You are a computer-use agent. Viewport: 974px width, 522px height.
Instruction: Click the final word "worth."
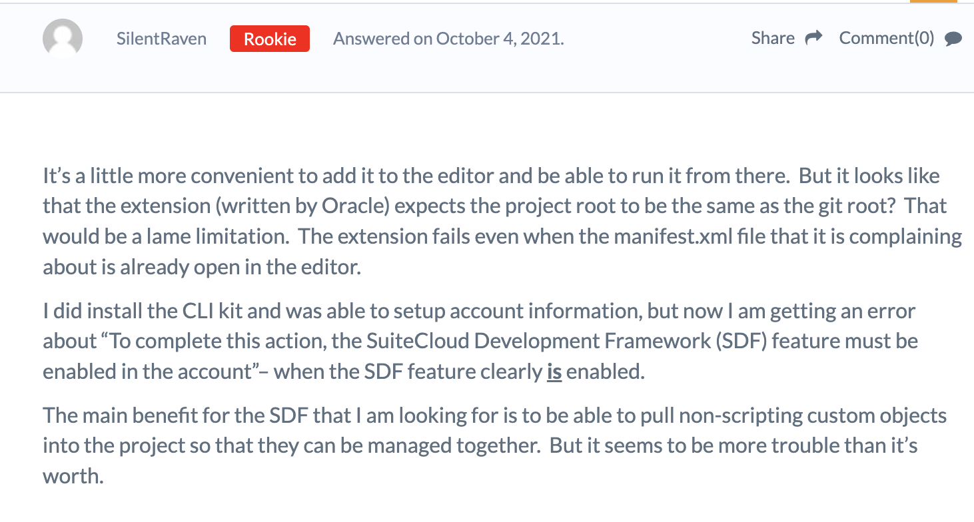[73, 476]
